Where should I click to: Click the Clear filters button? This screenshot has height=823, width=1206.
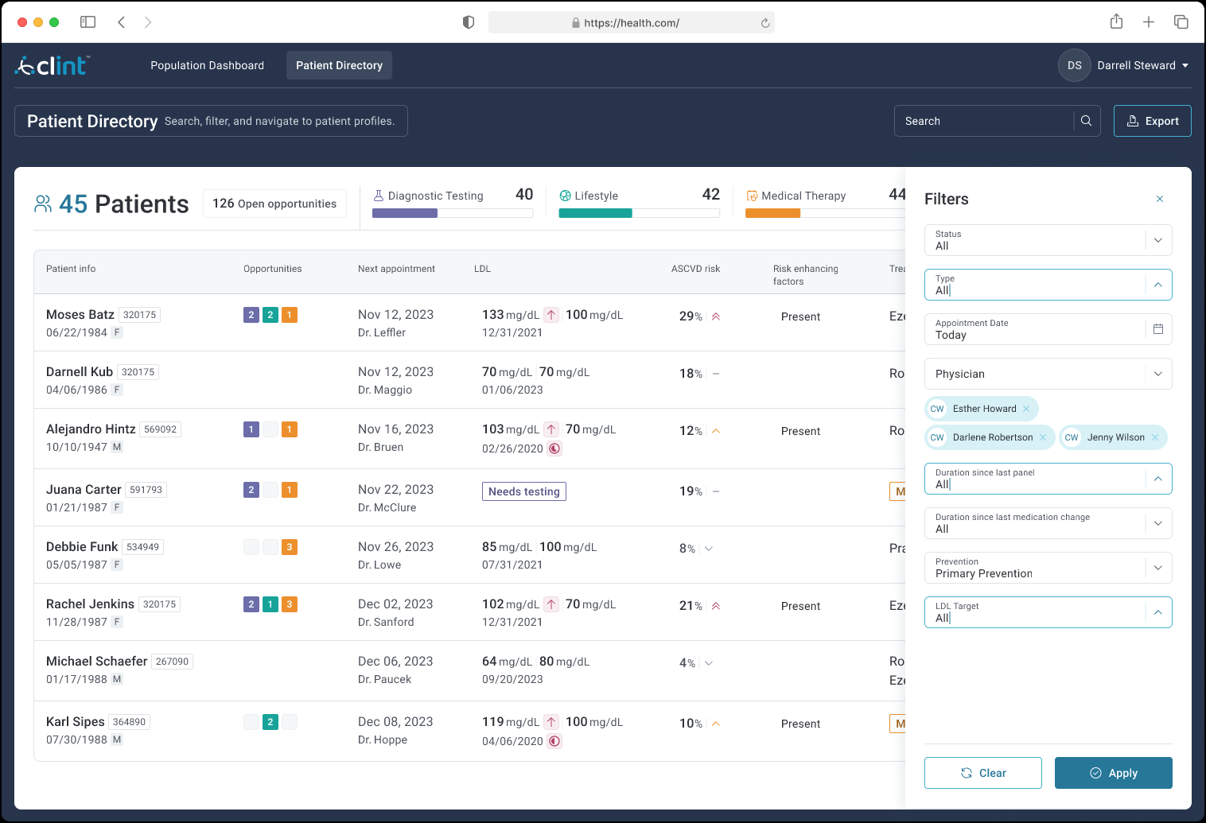tap(982, 773)
